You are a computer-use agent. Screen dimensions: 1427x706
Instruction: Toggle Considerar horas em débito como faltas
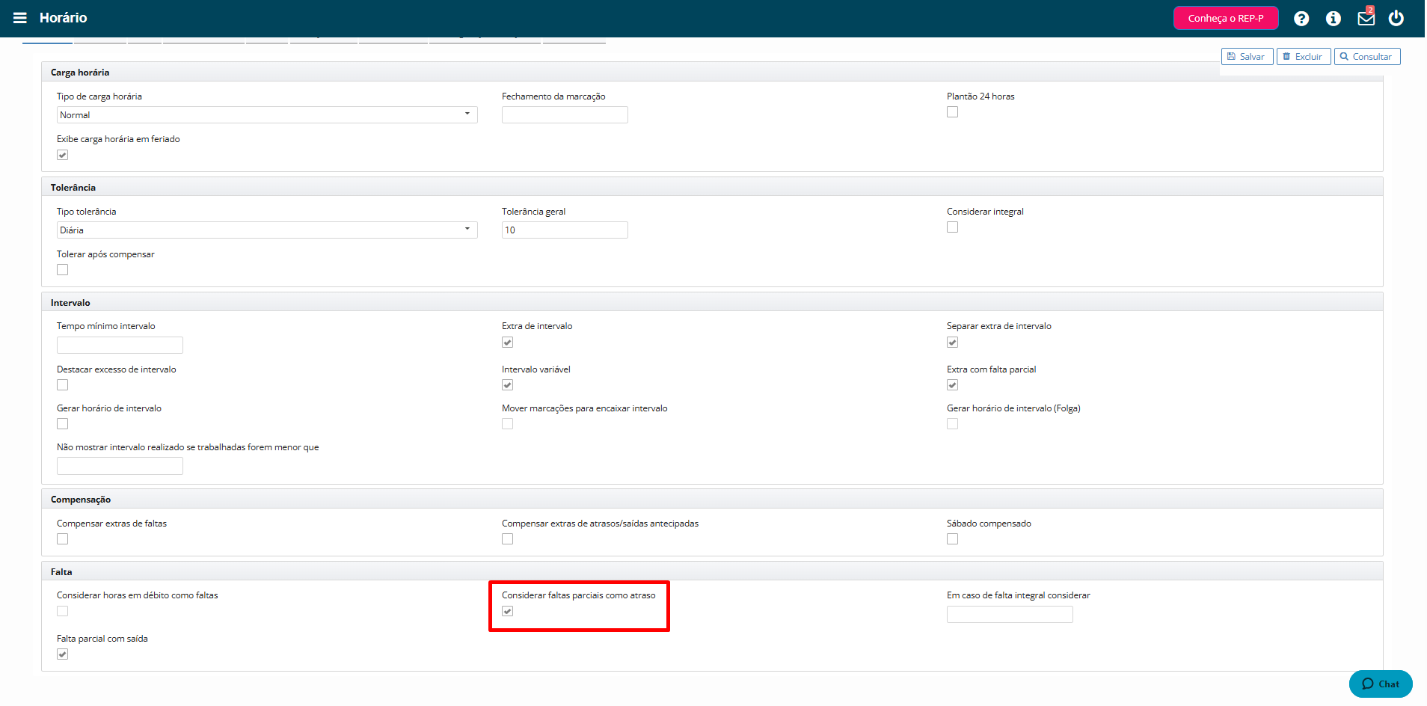(62, 611)
